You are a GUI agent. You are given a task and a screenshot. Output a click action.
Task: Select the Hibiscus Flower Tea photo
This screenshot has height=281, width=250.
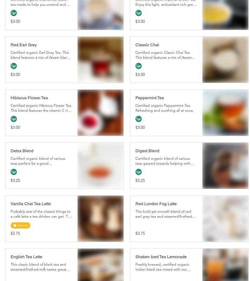click(101, 113)
